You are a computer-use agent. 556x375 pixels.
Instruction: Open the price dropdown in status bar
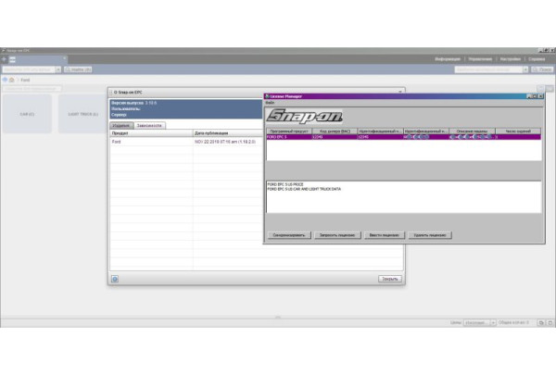[491, 321]
